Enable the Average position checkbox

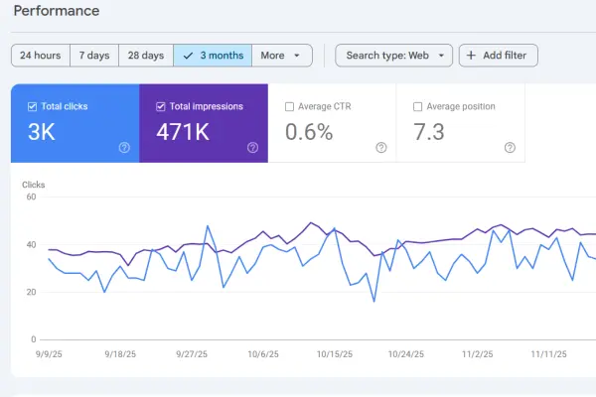tap(418, 106)
